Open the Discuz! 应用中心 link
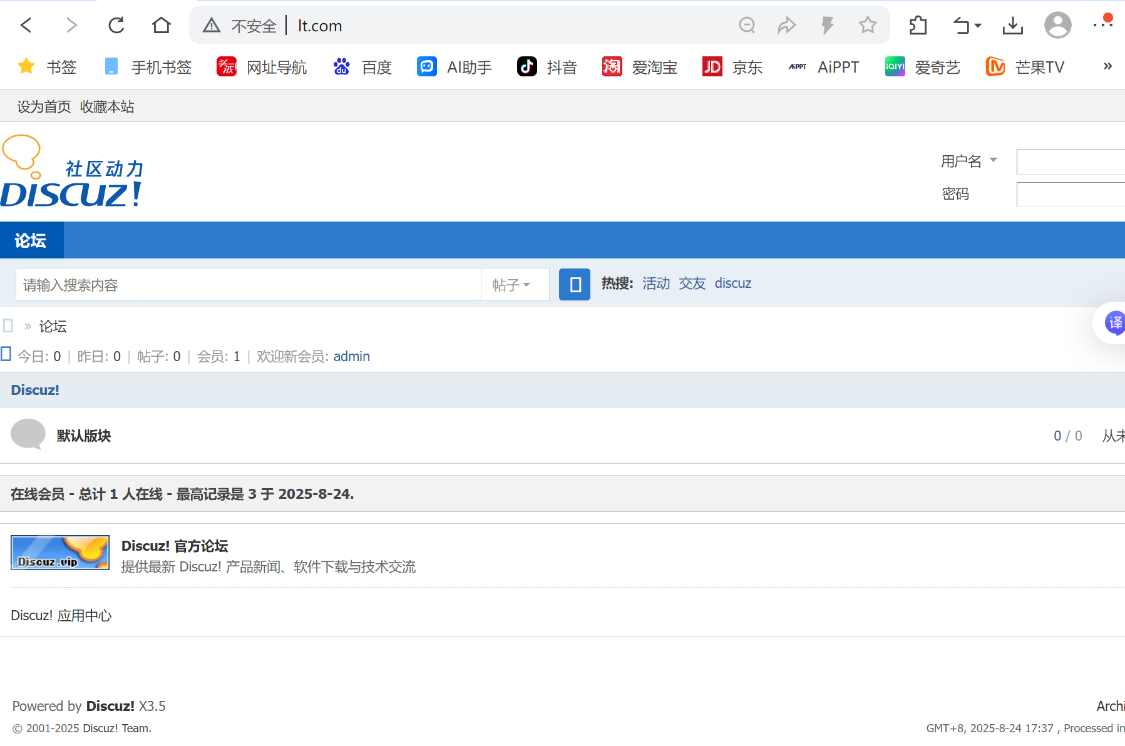1125x746 pixels. pos(61,615)
